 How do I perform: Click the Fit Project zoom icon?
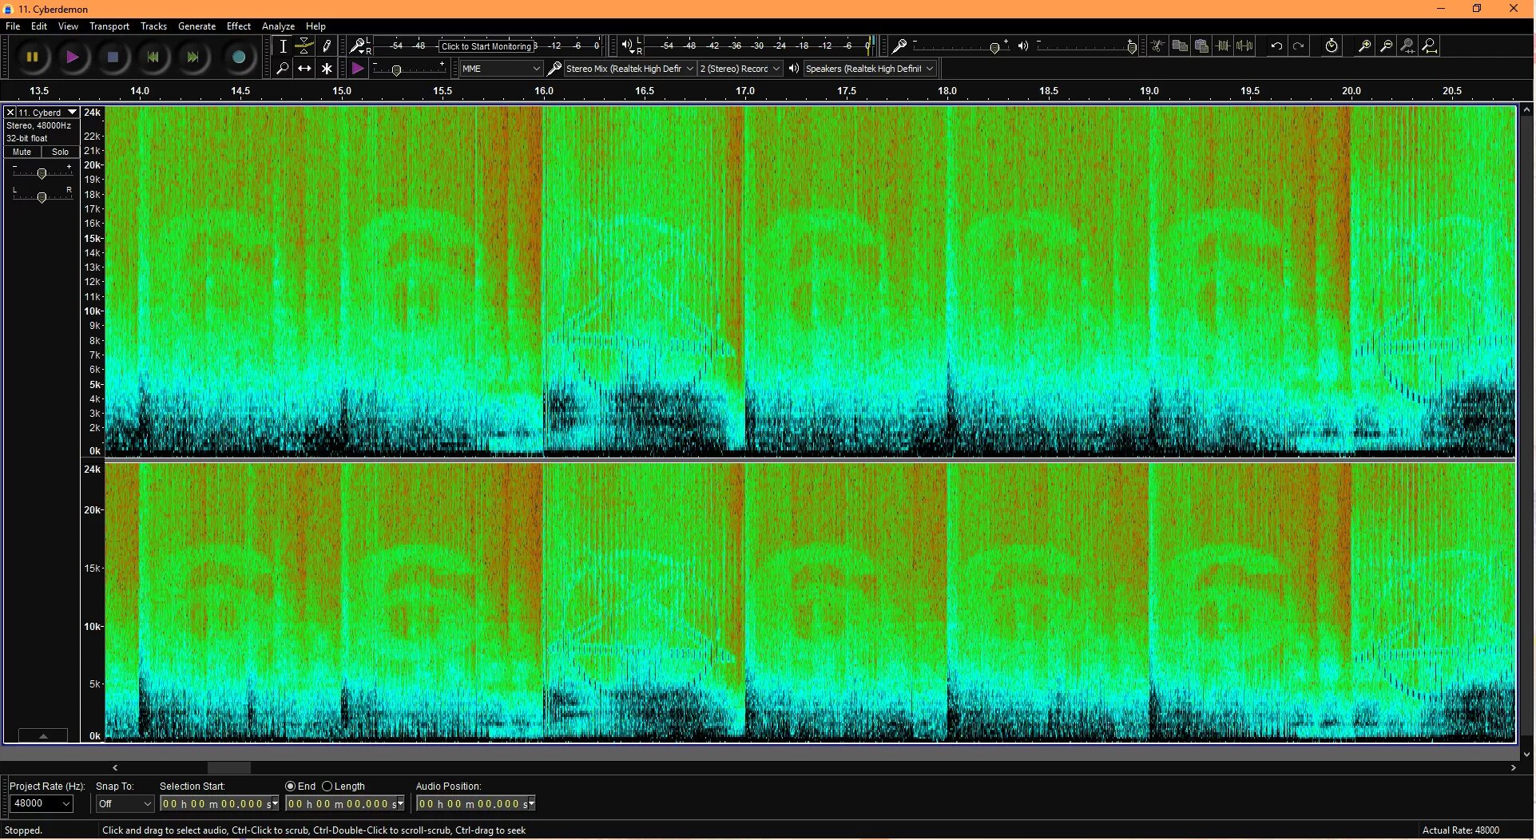coord(1431,46)
